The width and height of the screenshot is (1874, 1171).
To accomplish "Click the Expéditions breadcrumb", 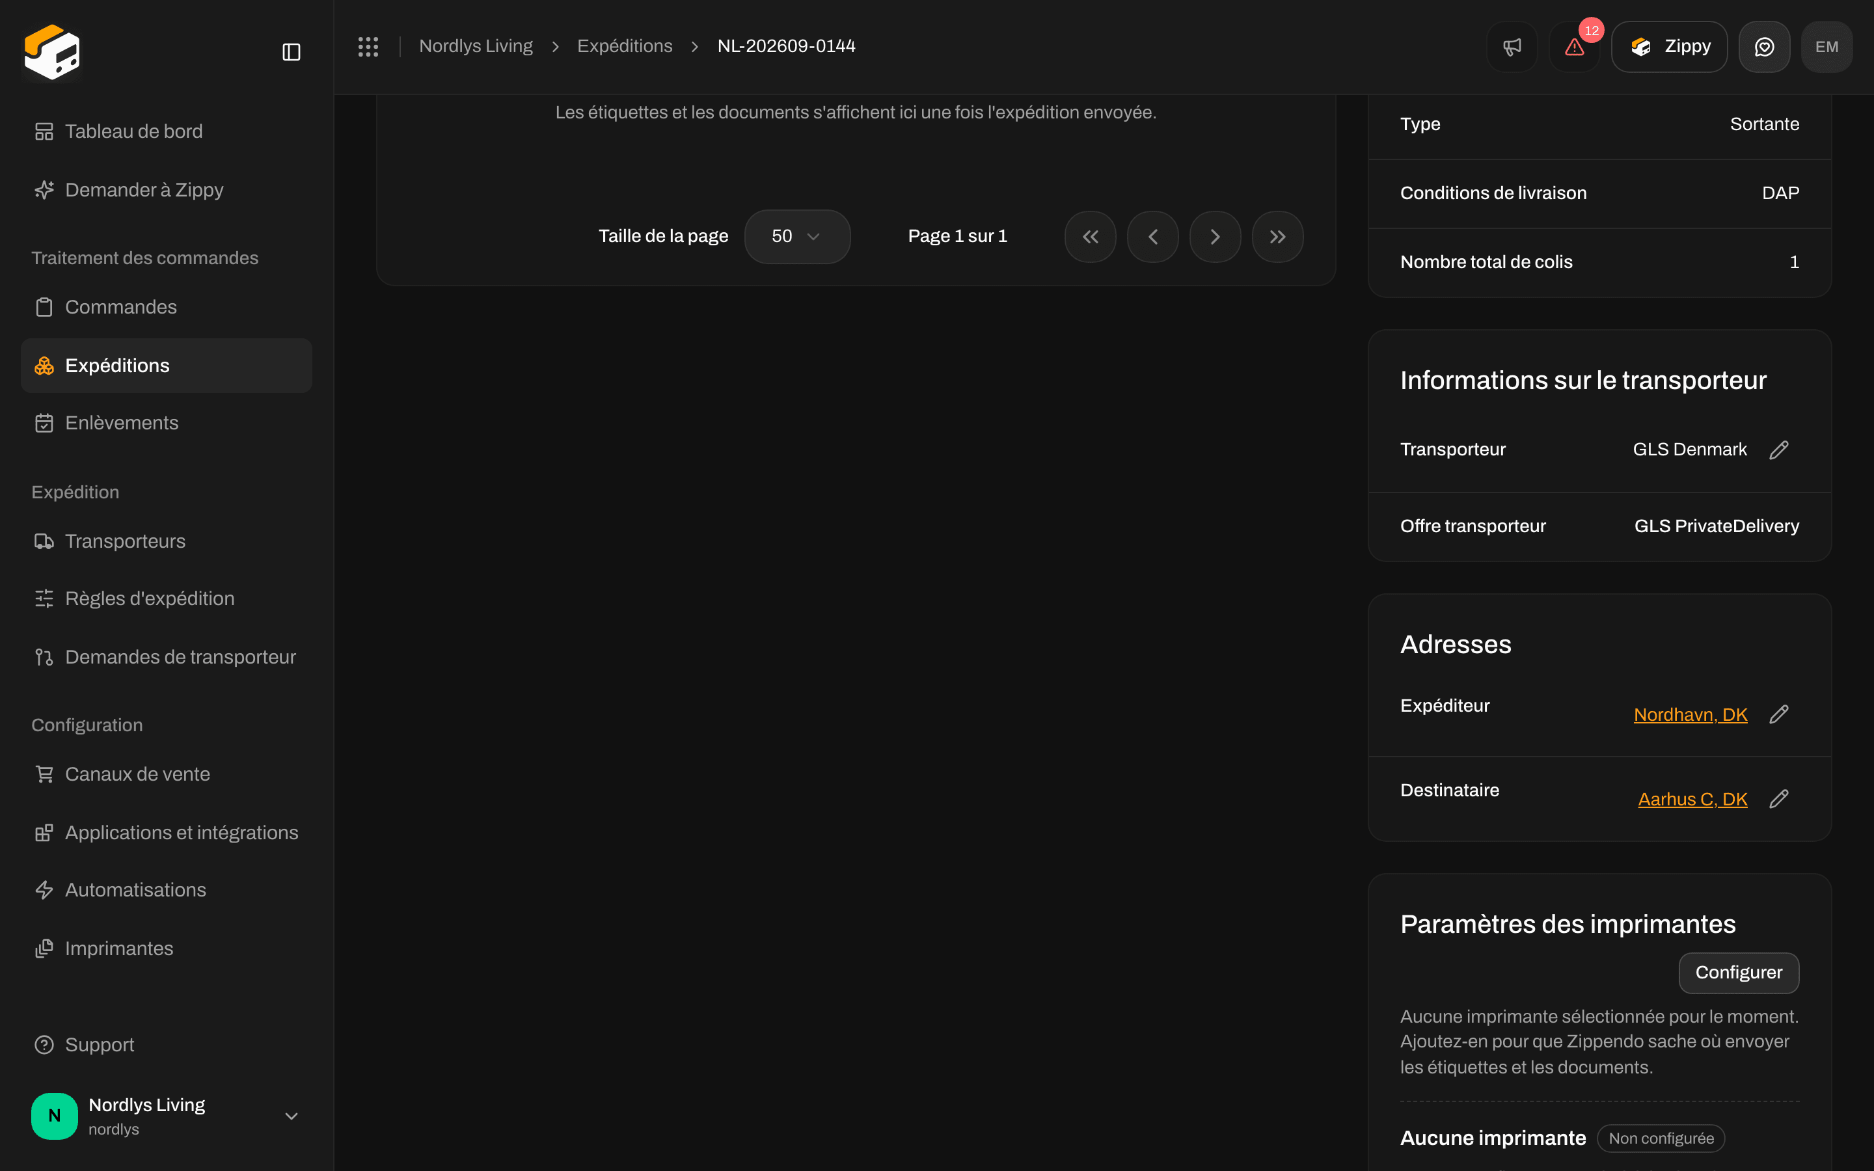I will pos(625,46).
